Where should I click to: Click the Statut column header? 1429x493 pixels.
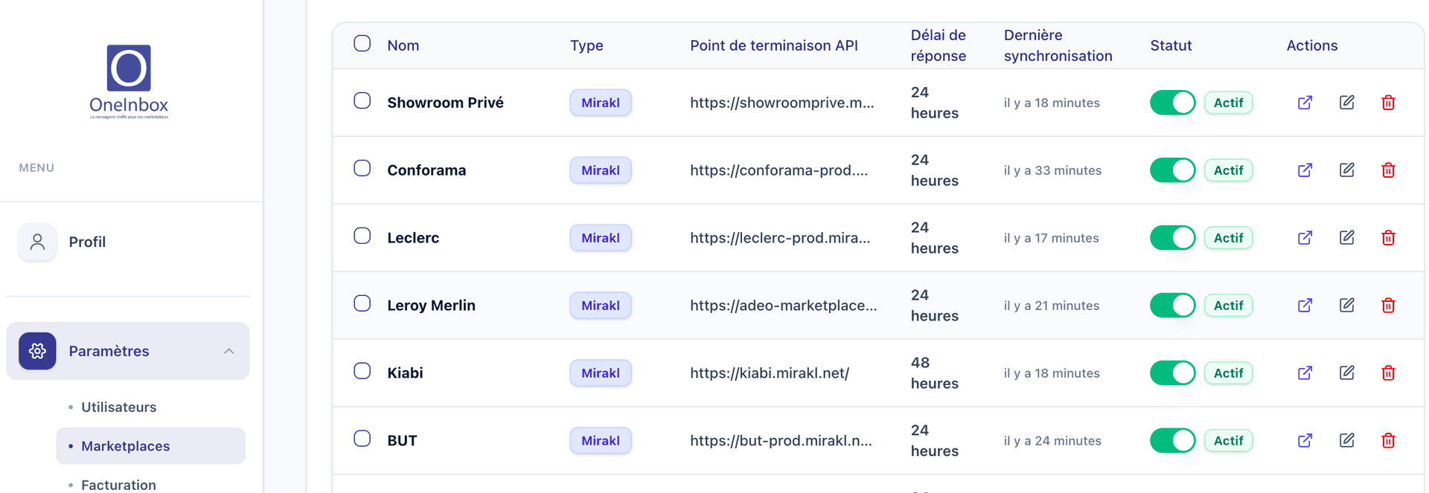click(x=1171, y=45)
